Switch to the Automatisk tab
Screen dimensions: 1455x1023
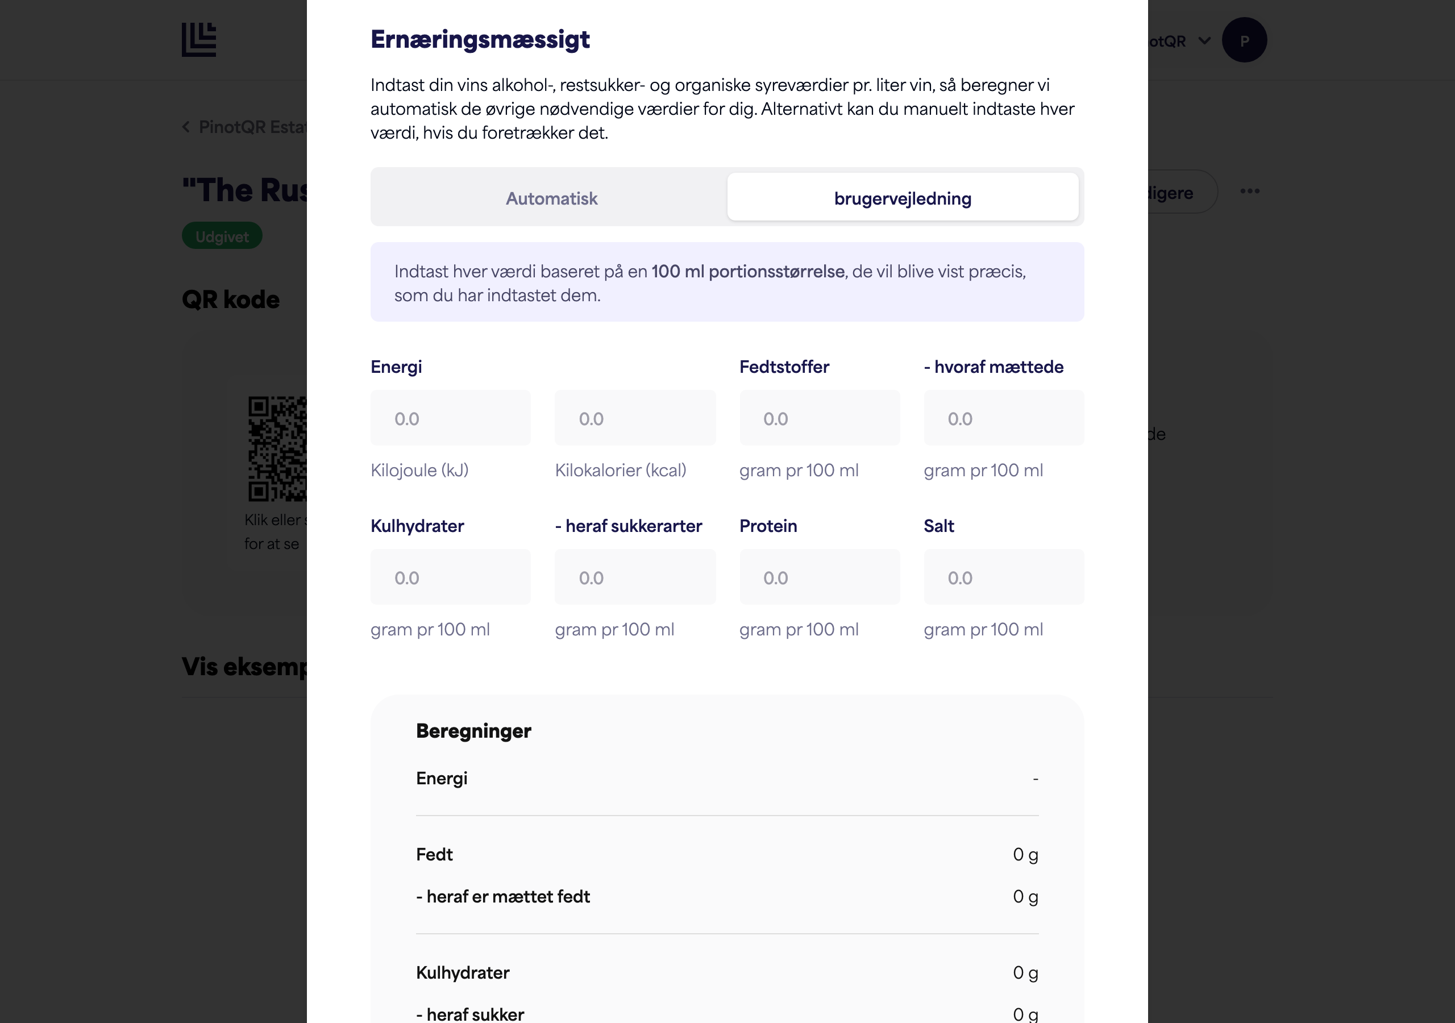coord(551,198)
